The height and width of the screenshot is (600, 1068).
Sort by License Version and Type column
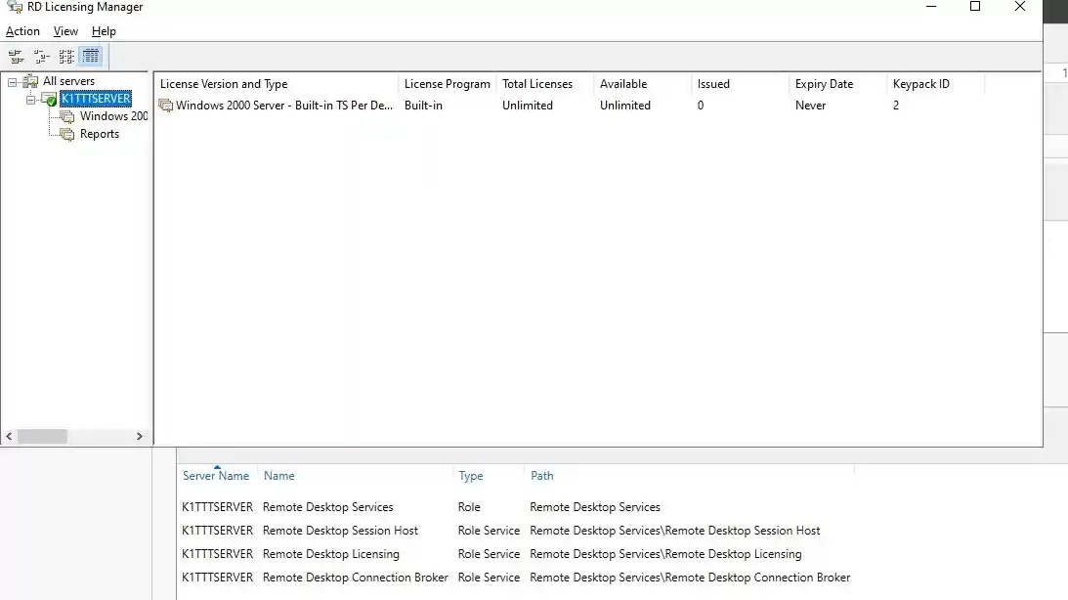pyautogui.click(x=276, y=84)
